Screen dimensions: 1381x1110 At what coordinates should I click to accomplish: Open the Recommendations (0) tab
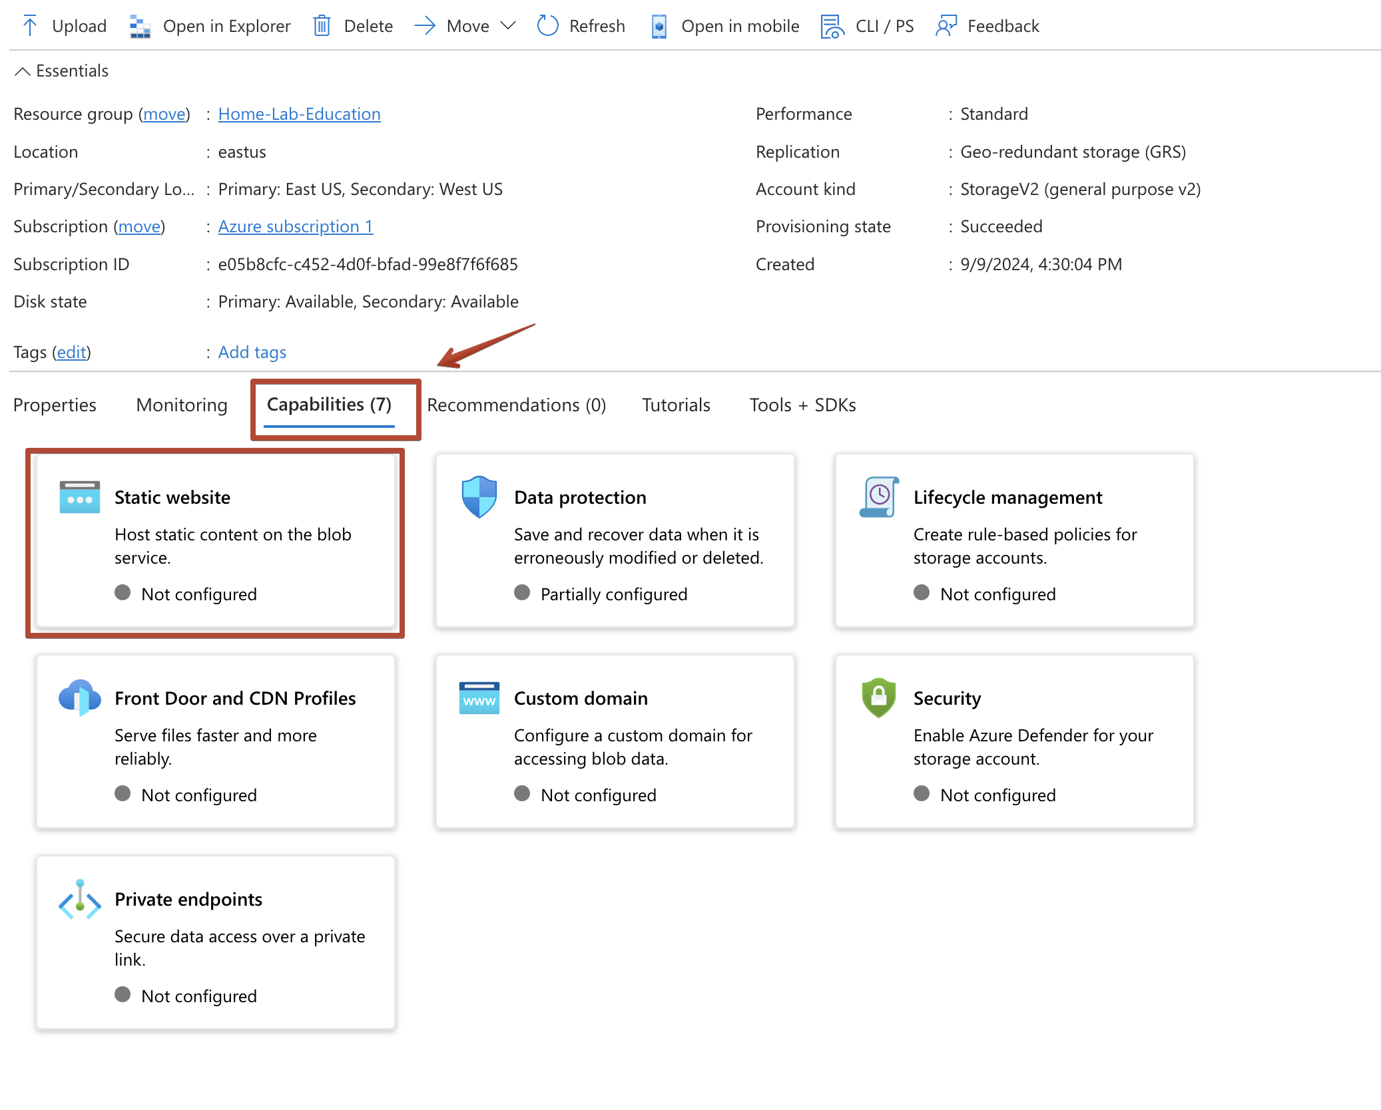(516, 405)
